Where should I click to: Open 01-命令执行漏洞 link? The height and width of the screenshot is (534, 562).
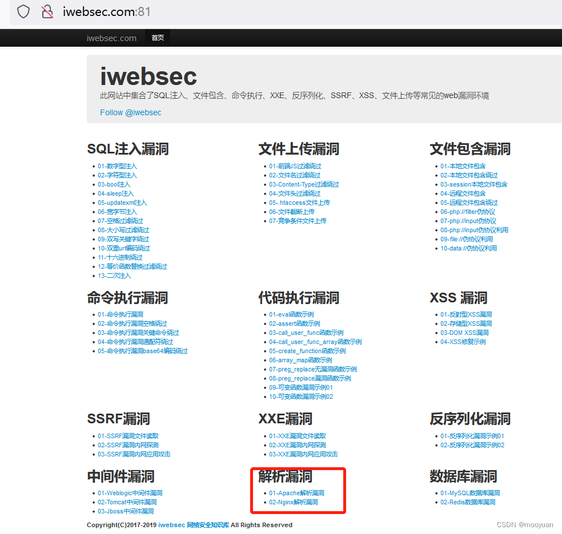click(x=121, y=314)
